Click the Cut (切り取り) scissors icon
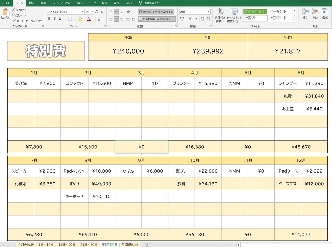This screenshot has height=247, width=332. click(x=14, y=10)
